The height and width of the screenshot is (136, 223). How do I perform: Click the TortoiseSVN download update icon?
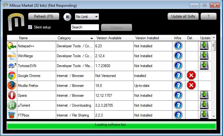point(204,66)
